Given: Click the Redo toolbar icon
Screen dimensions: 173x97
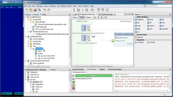Looking at the screenshot, I should tap(49, 10).
